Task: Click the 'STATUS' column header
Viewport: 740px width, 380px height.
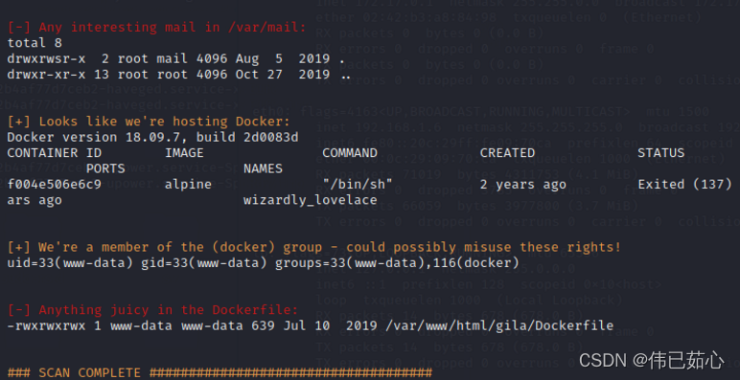Action: [660, 153]
